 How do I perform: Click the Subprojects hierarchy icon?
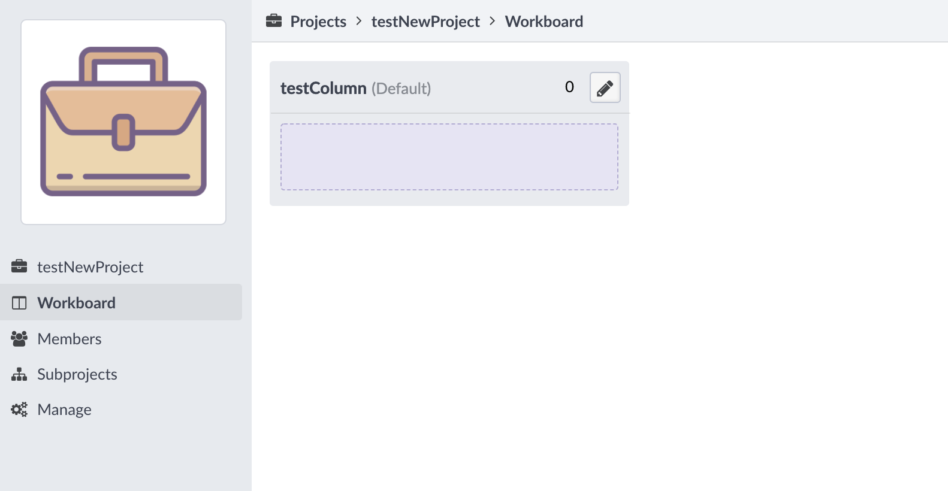click(x=19, y=374)
